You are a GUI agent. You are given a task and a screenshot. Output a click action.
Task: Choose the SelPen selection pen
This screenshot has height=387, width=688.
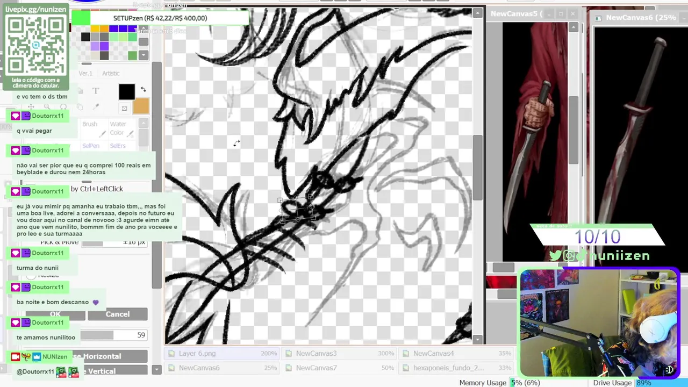tap(90, 146)
